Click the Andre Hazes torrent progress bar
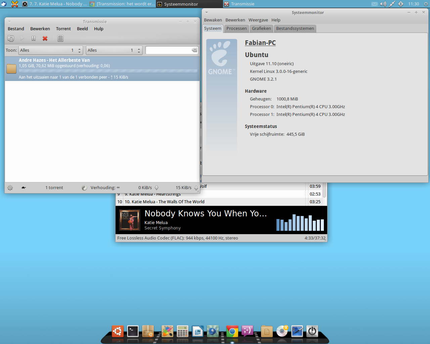Screen dimensions: 430x344 tap(108, 71)
